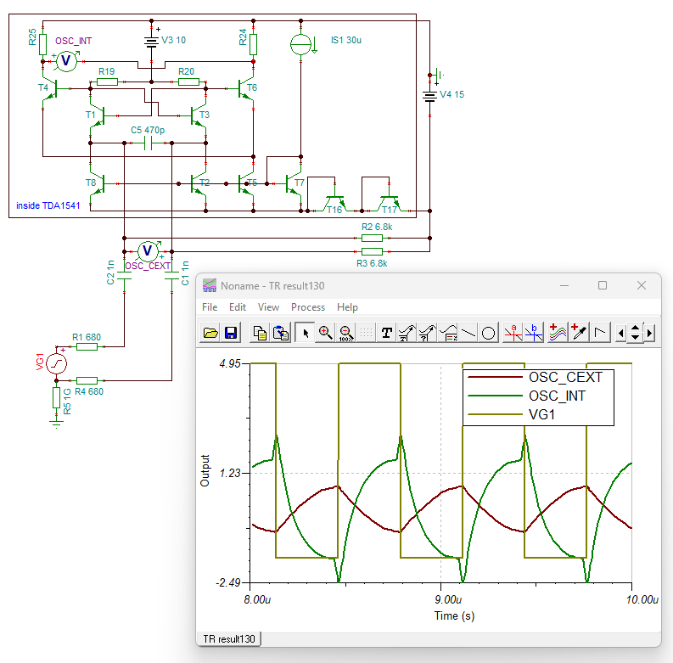Activate cursor a in the toolbar

(513, 333)
